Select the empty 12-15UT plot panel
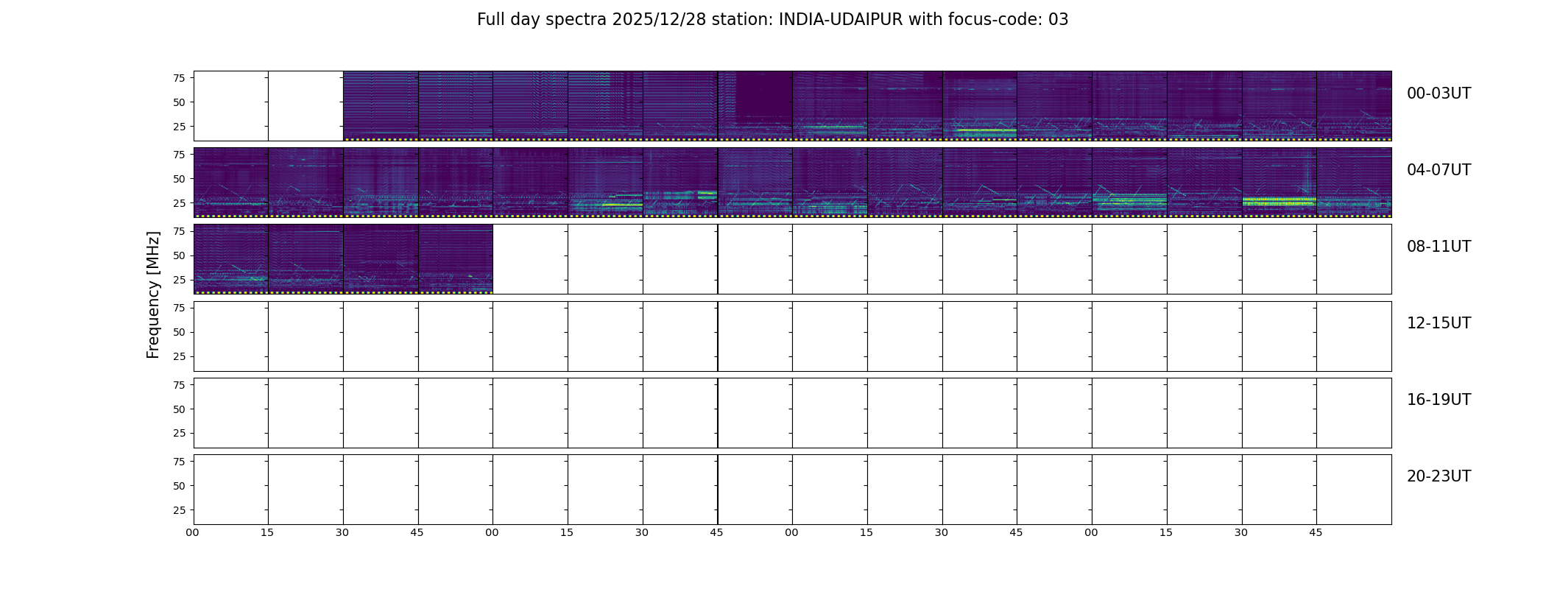 tap(793, 336)
